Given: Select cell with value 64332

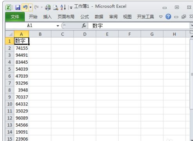Looking at the screenshot, I should pos(22,104).
